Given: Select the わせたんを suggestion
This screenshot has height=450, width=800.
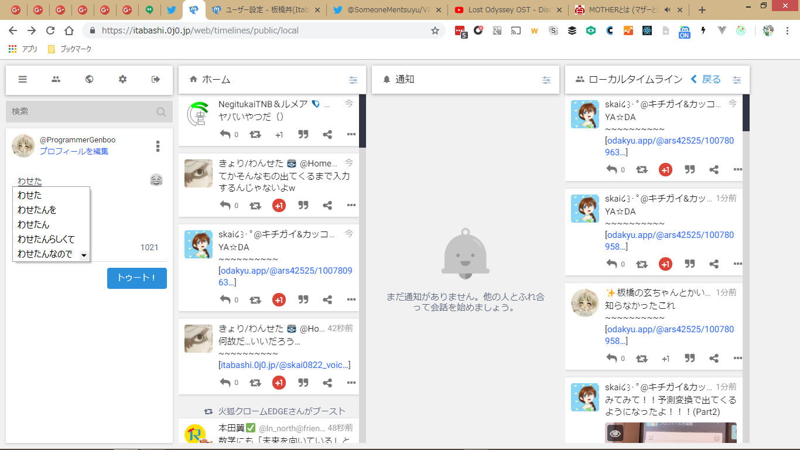Looking at the screenshot, I should click(x=37, y=210).
